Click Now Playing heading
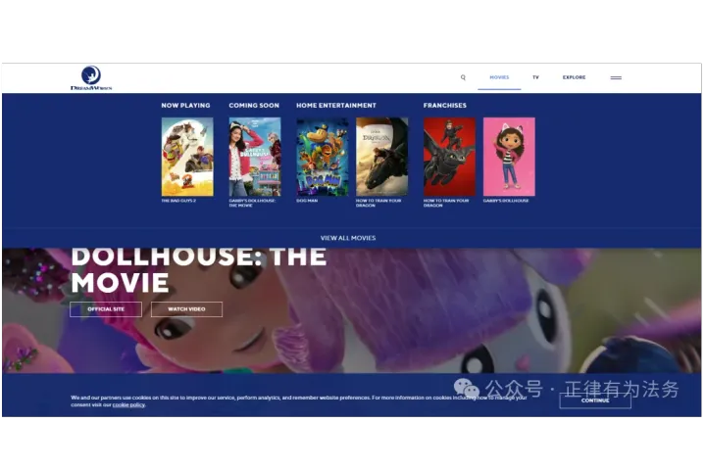706x470 pixels. (185, 105)
